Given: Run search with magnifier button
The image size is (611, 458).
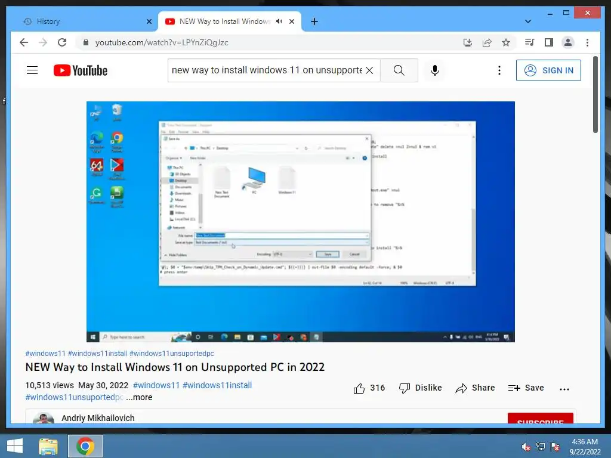Looking at the screenshot, I should 399,70.
